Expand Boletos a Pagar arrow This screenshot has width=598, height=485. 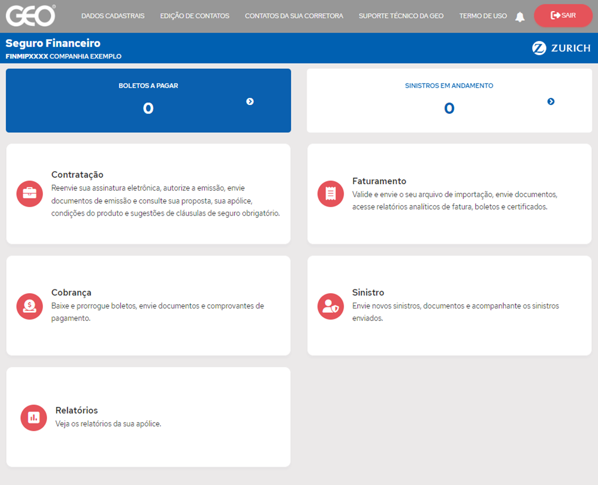250,101
